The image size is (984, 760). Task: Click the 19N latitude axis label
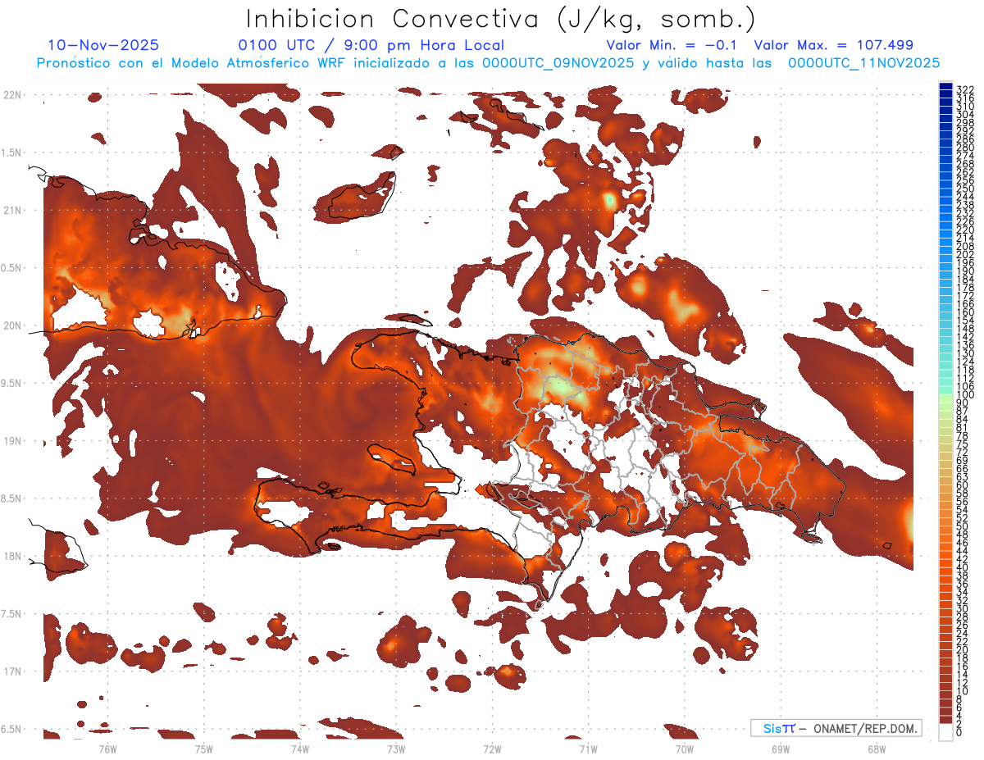pos(12,441)
